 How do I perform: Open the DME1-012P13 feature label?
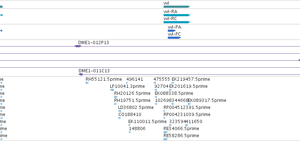pos(93,43)
